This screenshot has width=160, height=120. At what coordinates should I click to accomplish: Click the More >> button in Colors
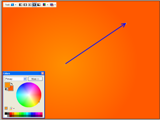tap(35, 79)
